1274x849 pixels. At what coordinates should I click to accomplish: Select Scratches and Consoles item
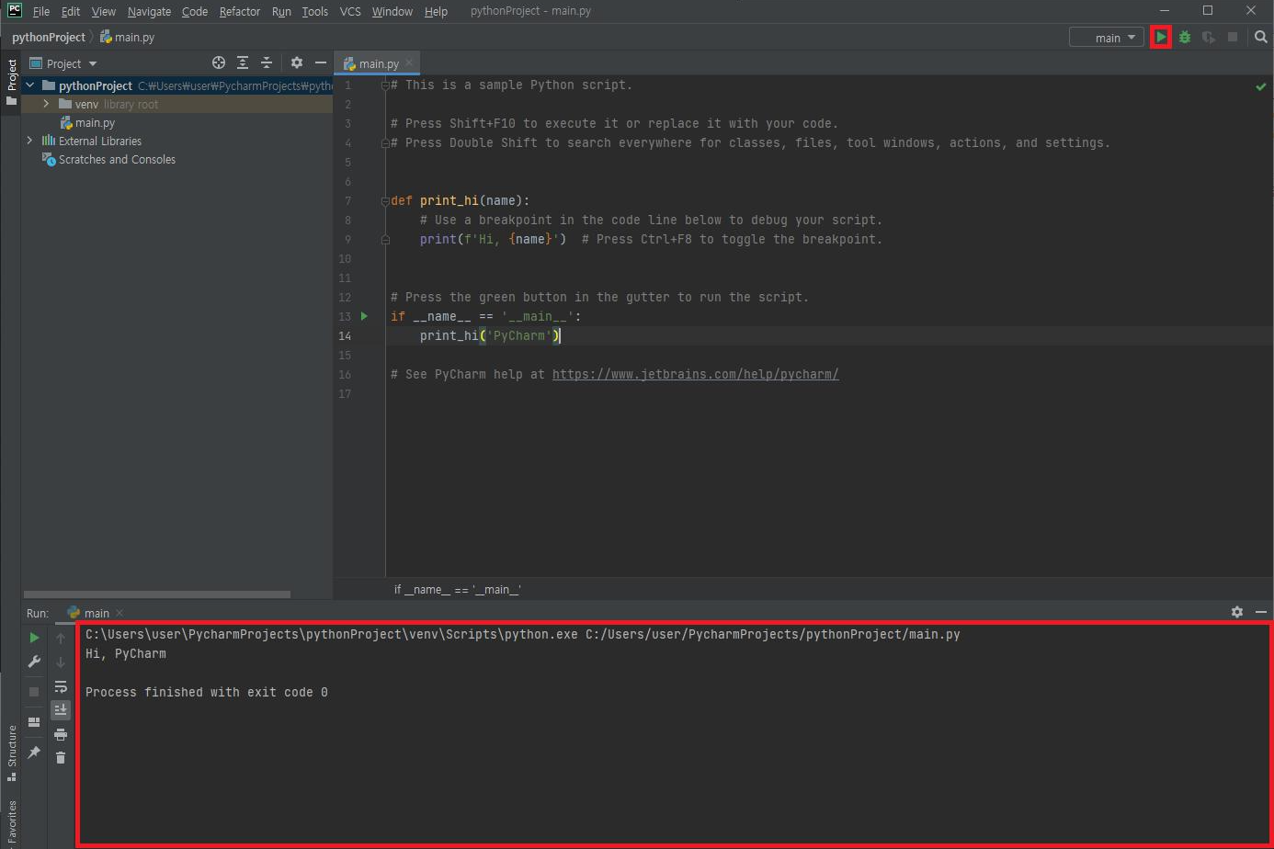108,159
